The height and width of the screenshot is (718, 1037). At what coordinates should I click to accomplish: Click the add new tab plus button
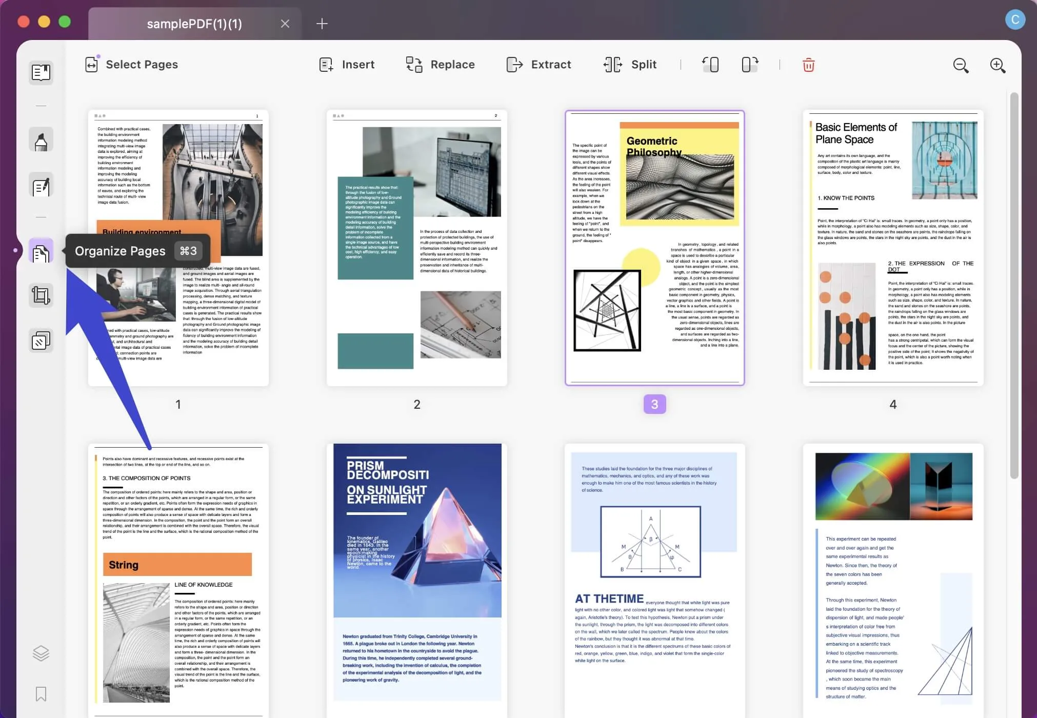coord(322,23)
